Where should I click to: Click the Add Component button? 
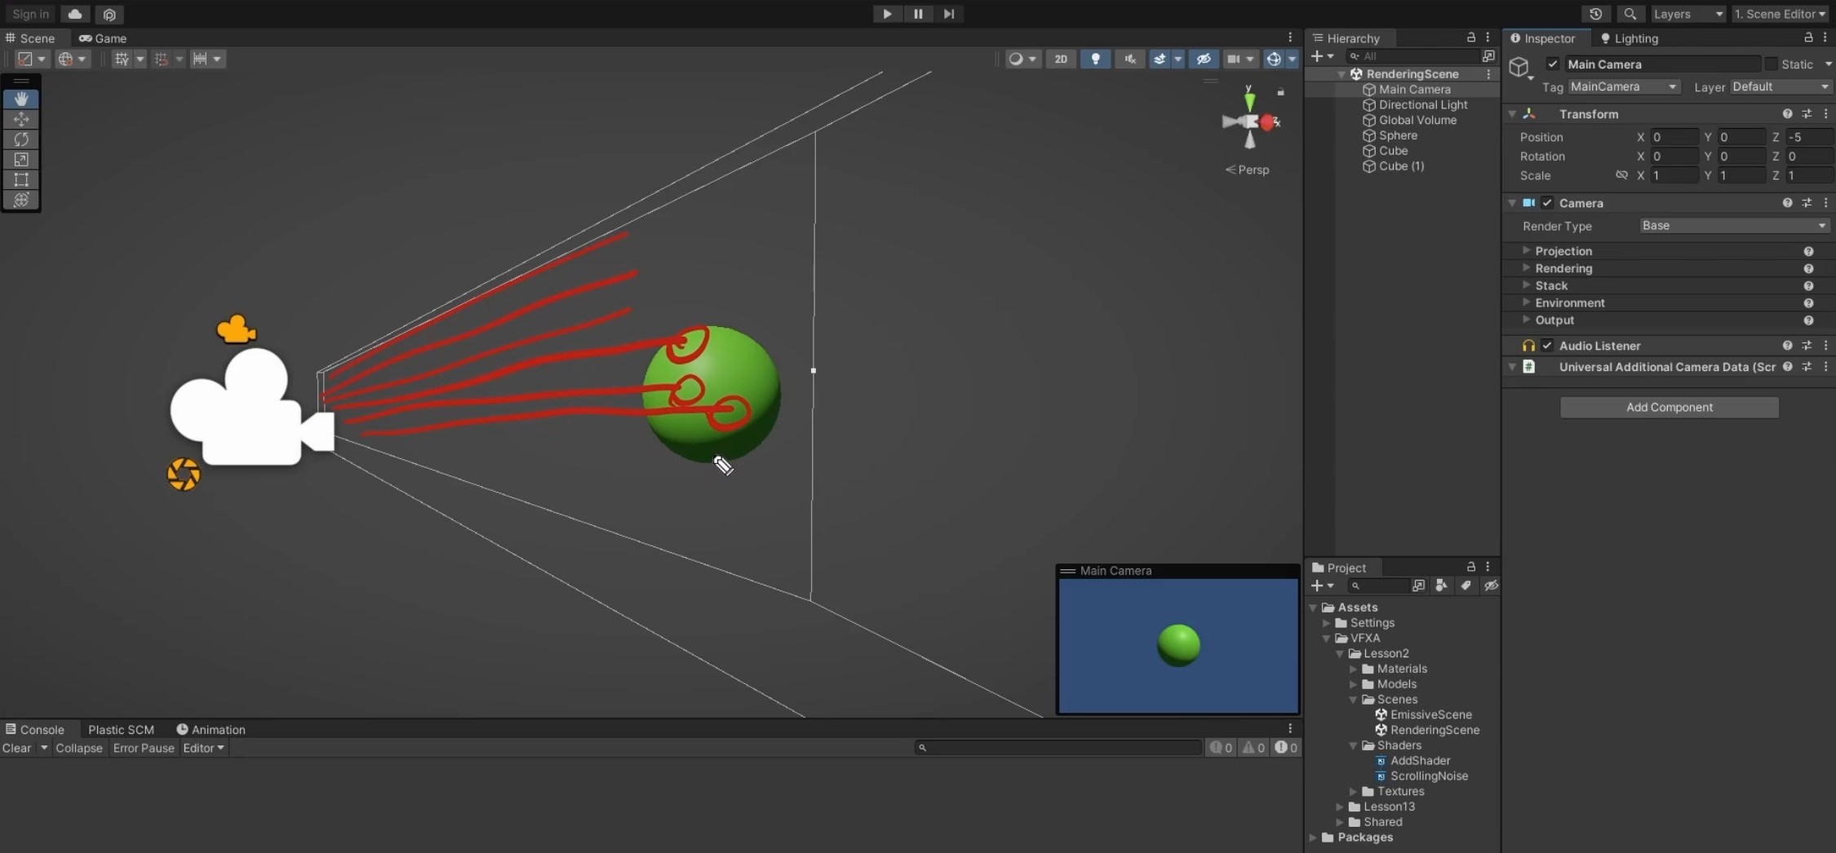coord(1670,407)
